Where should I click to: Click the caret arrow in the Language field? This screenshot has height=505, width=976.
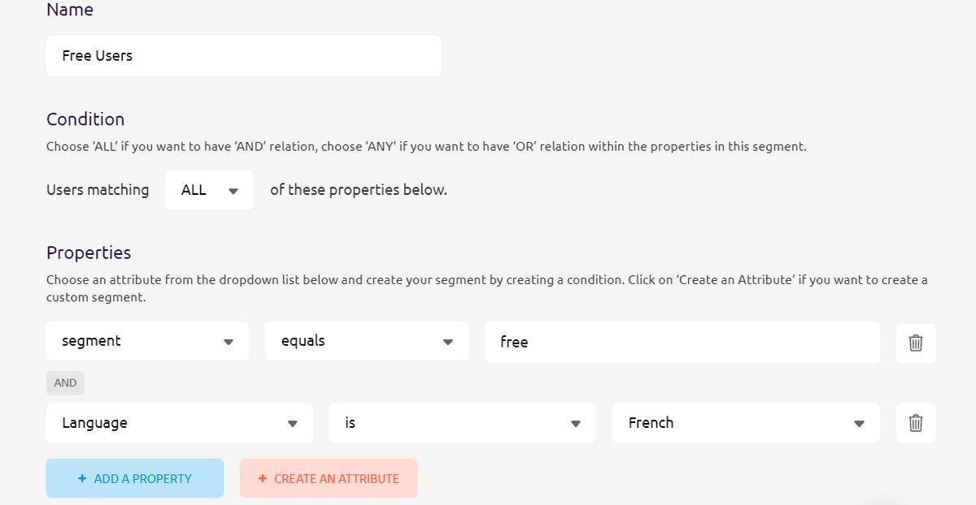(293, 424)
